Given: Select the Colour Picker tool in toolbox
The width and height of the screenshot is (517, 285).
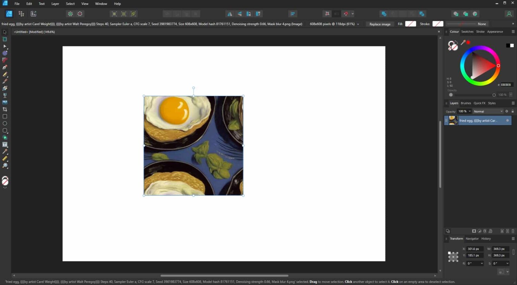Looking at the screenshot, I should (x=5, y=152).
